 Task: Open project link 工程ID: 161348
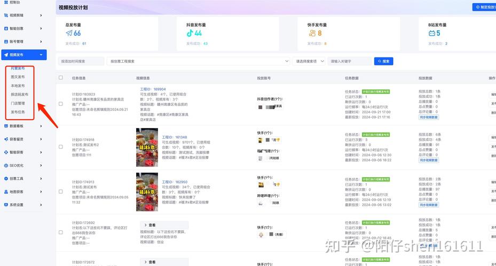coord(174,137)
